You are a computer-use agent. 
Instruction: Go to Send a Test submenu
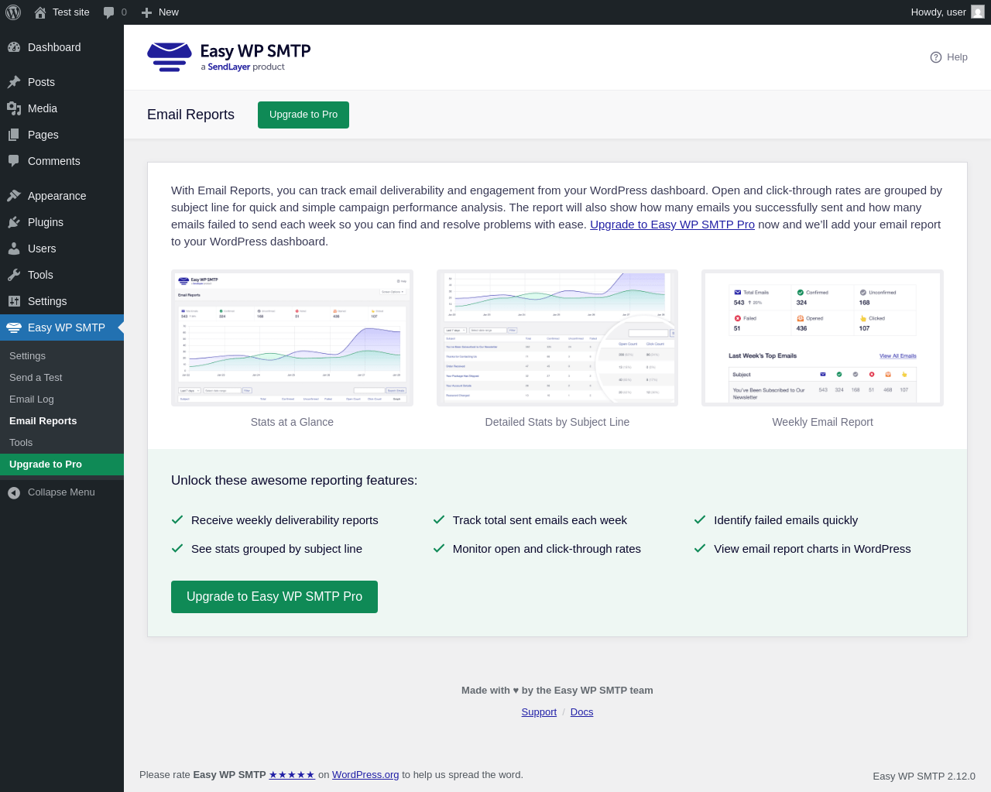click(36, 378)
